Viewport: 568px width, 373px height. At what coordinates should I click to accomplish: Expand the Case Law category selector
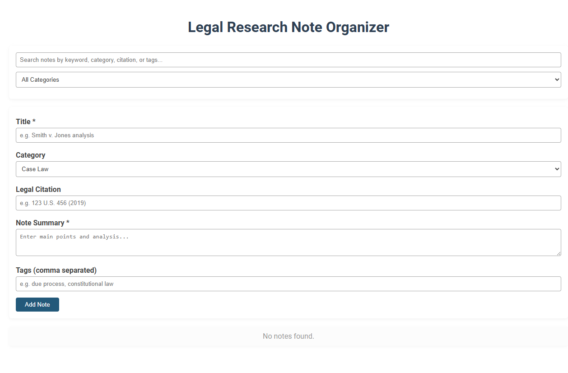coord(289,169)
